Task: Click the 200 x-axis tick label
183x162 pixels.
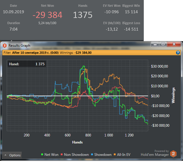Action: [x=27, y=135]
